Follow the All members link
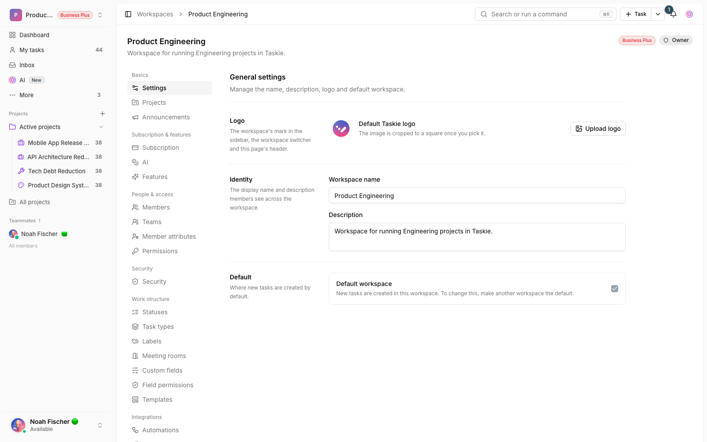Viewport: 707px width, 442px height. (23, 246)
